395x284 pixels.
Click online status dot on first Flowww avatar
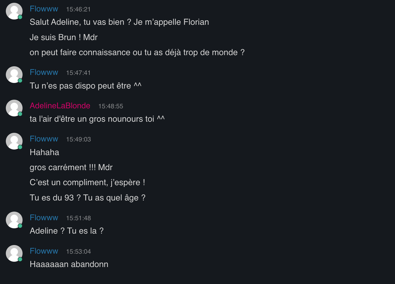click(x=20, y=17)
